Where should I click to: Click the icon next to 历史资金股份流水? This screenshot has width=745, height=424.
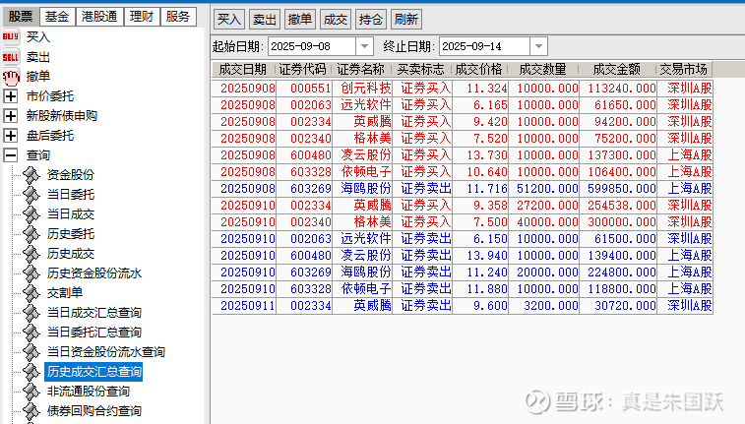point(31,273)
